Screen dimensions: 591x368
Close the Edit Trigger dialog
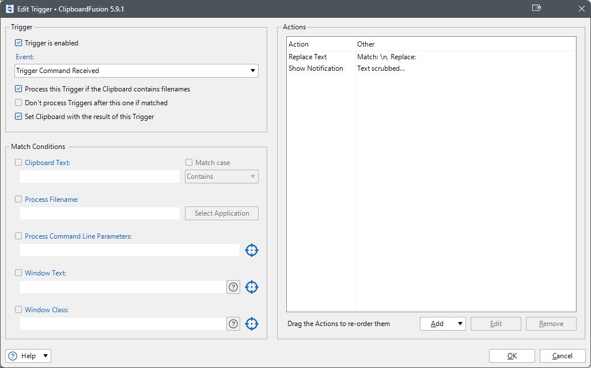pos(582,9)
